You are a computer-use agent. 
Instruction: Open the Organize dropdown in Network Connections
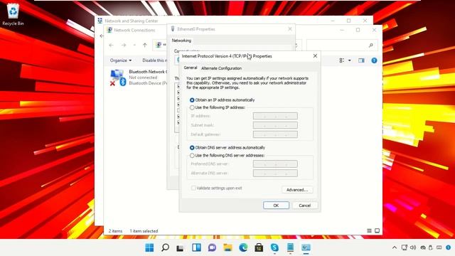(121, 60)
